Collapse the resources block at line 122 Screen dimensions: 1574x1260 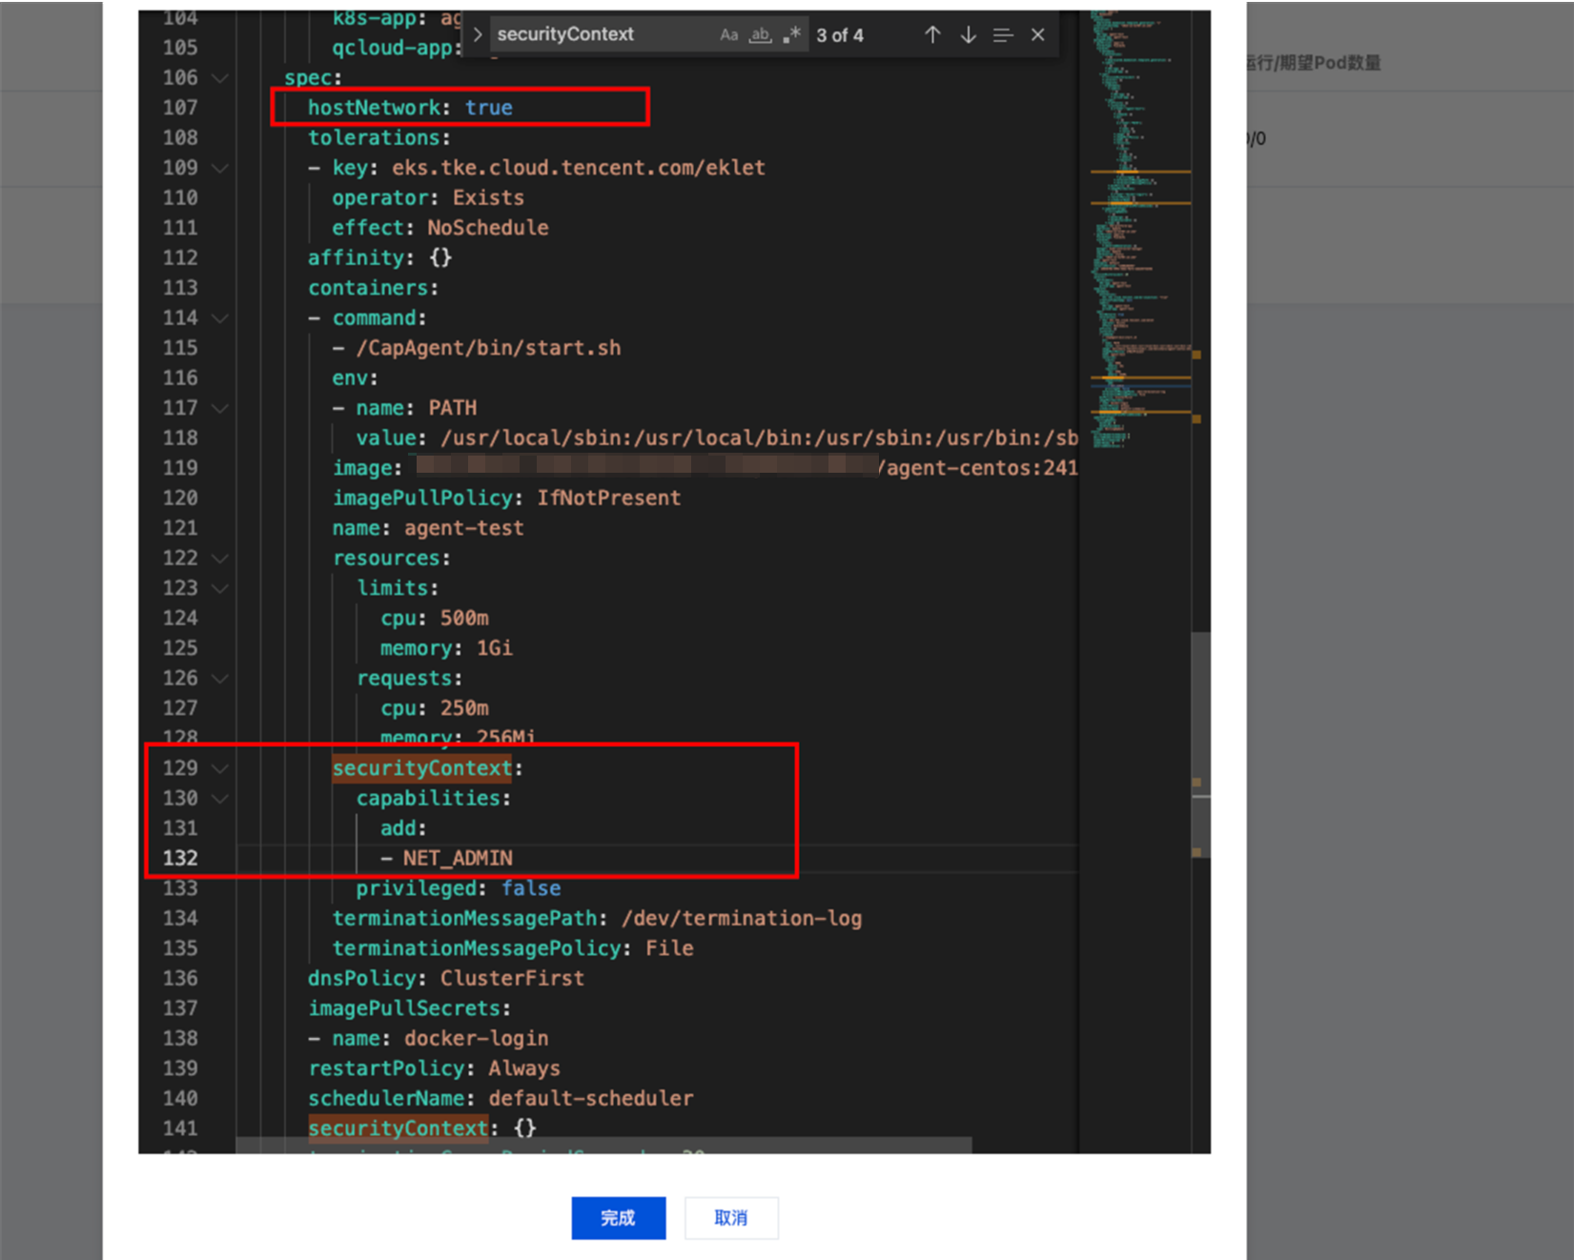pos(220,559)
